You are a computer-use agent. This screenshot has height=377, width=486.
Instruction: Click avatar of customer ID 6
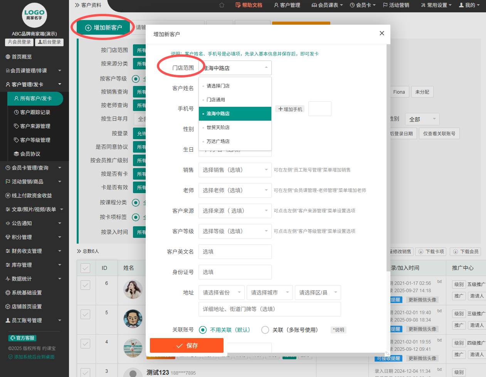(x=133, y=289)
